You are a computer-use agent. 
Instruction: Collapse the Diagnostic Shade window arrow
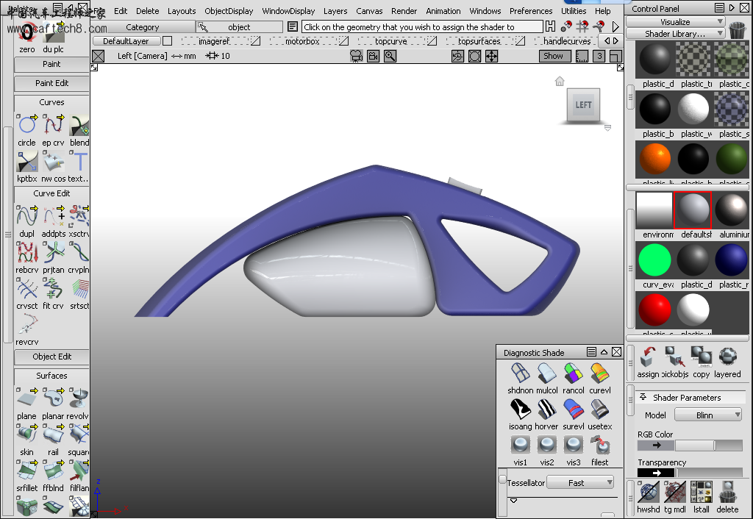coord(604,352)
